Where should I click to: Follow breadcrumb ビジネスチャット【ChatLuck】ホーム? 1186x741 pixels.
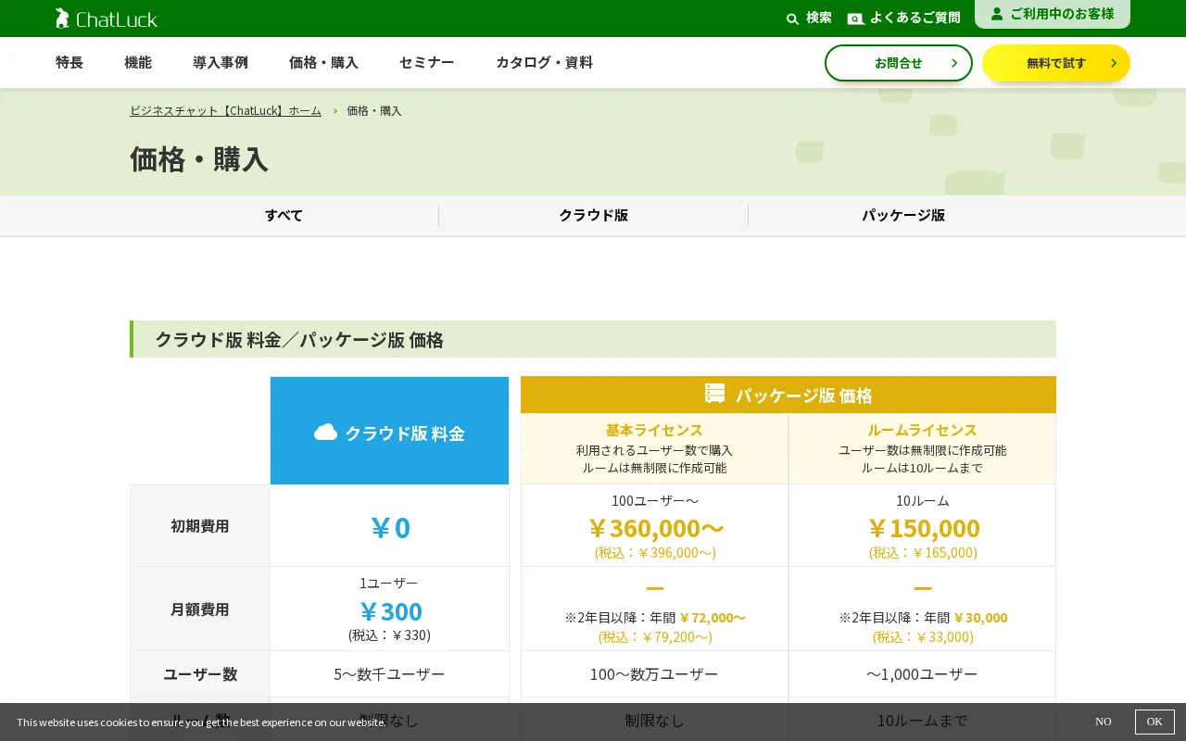tap(225, 110)
